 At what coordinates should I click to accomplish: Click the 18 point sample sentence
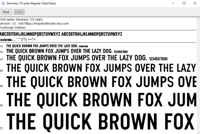point(67,51)
